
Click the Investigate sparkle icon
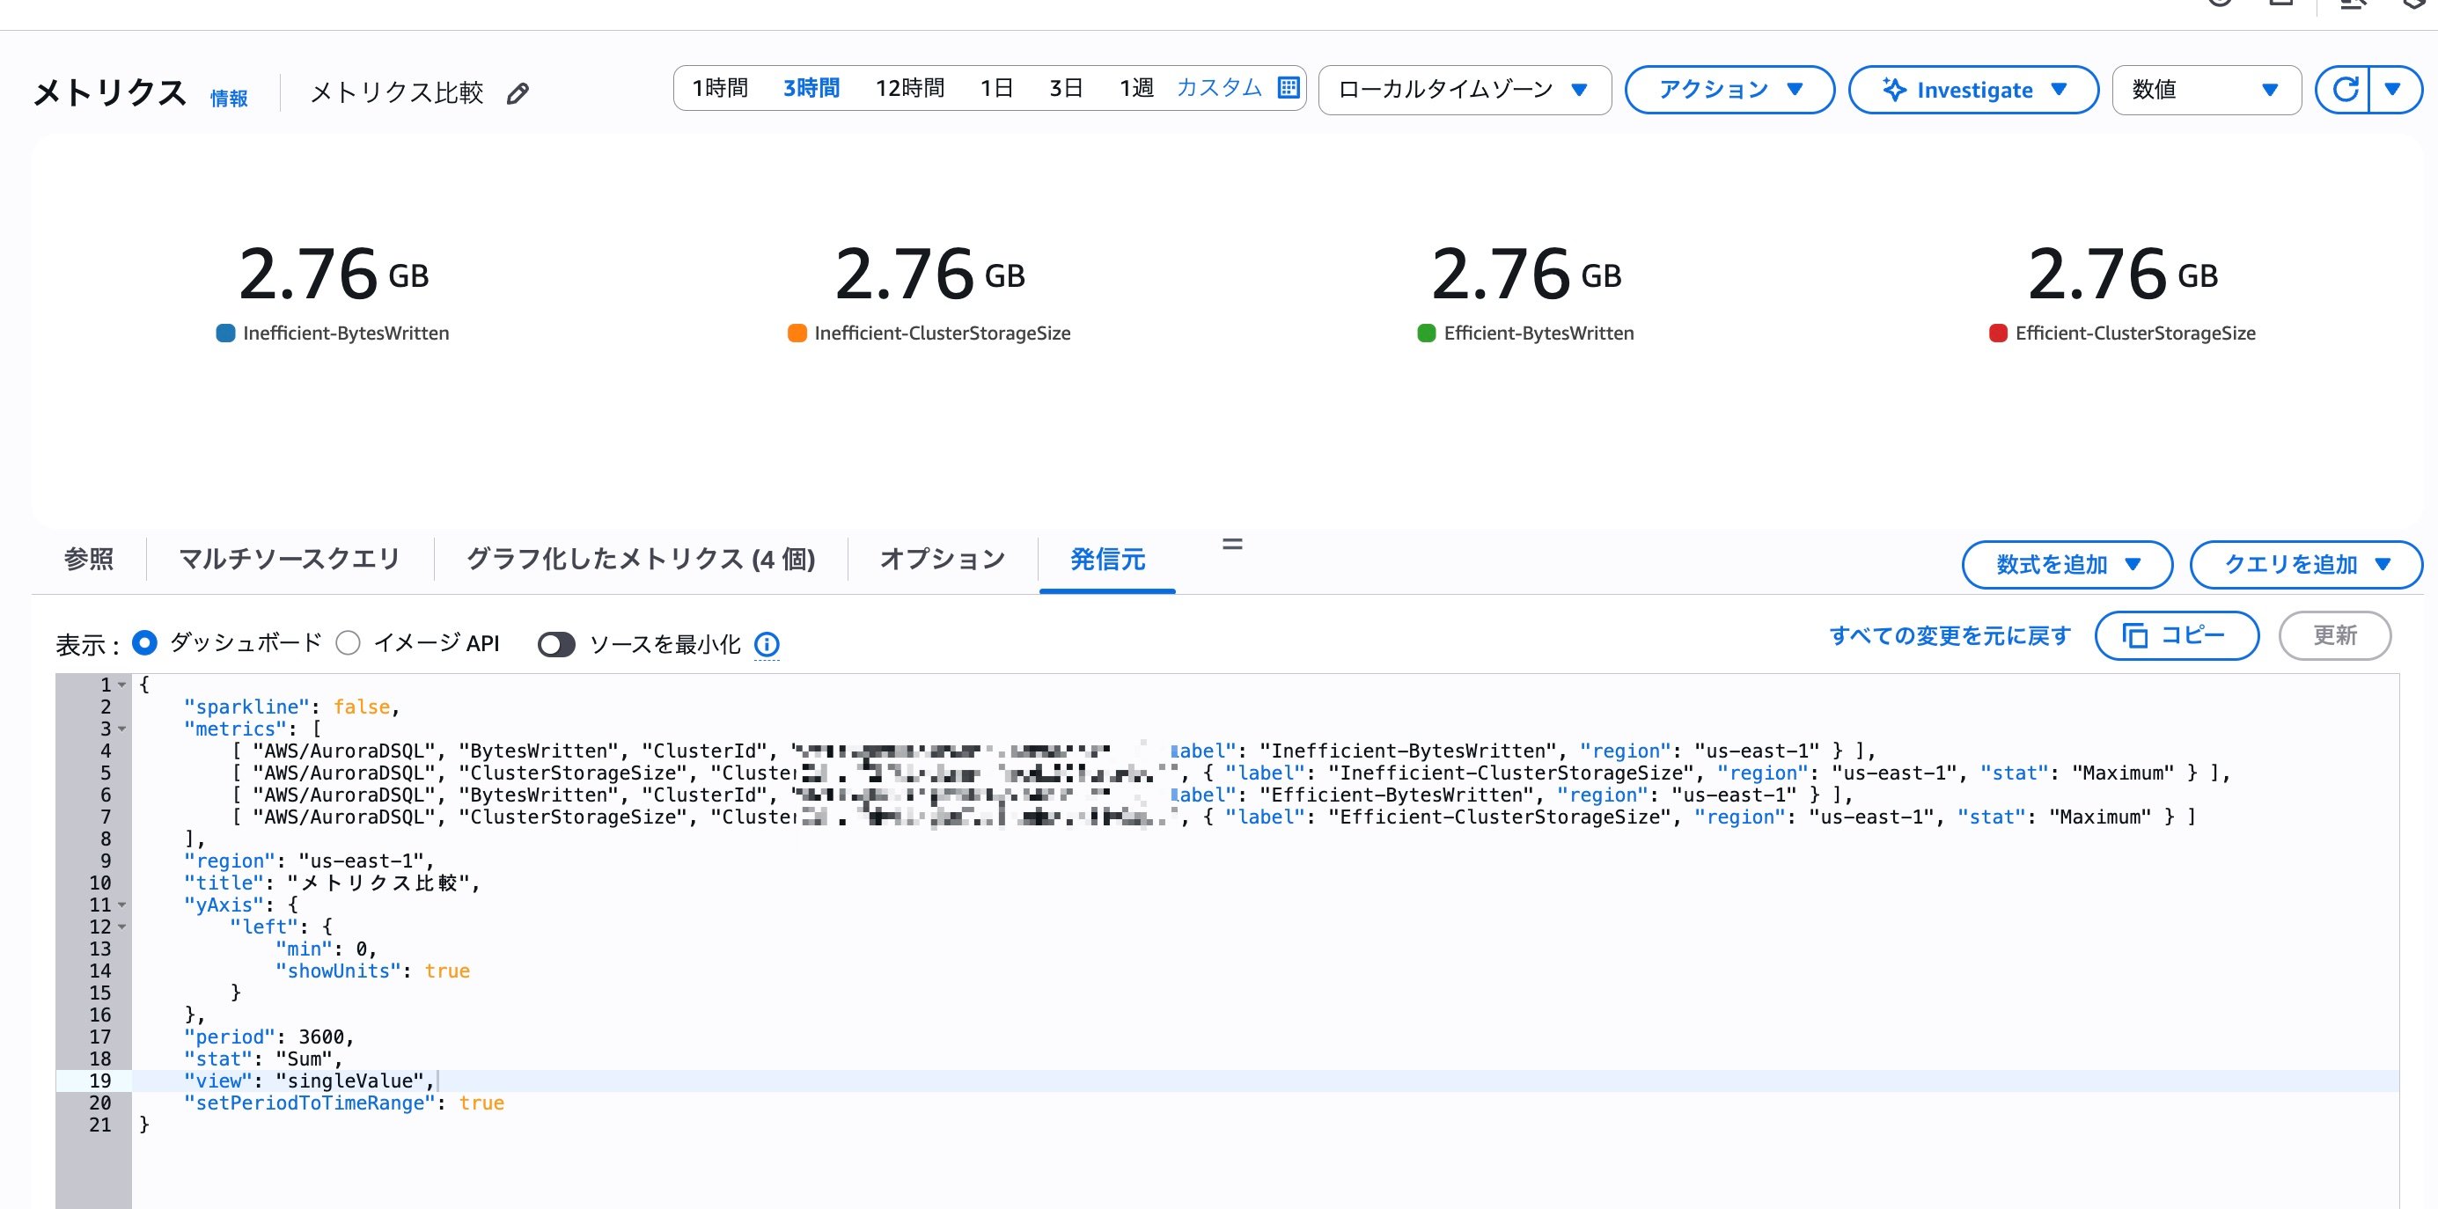(x=1894, y=90)
